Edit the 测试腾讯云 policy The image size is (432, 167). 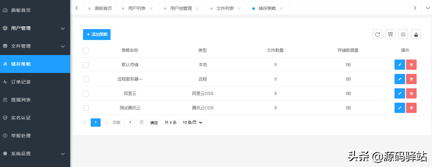(400, 108)
